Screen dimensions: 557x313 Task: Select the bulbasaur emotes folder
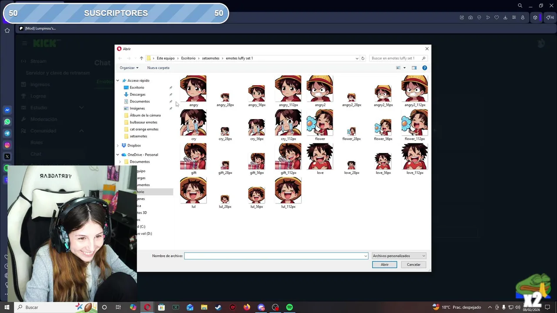(x=144, y=122)
